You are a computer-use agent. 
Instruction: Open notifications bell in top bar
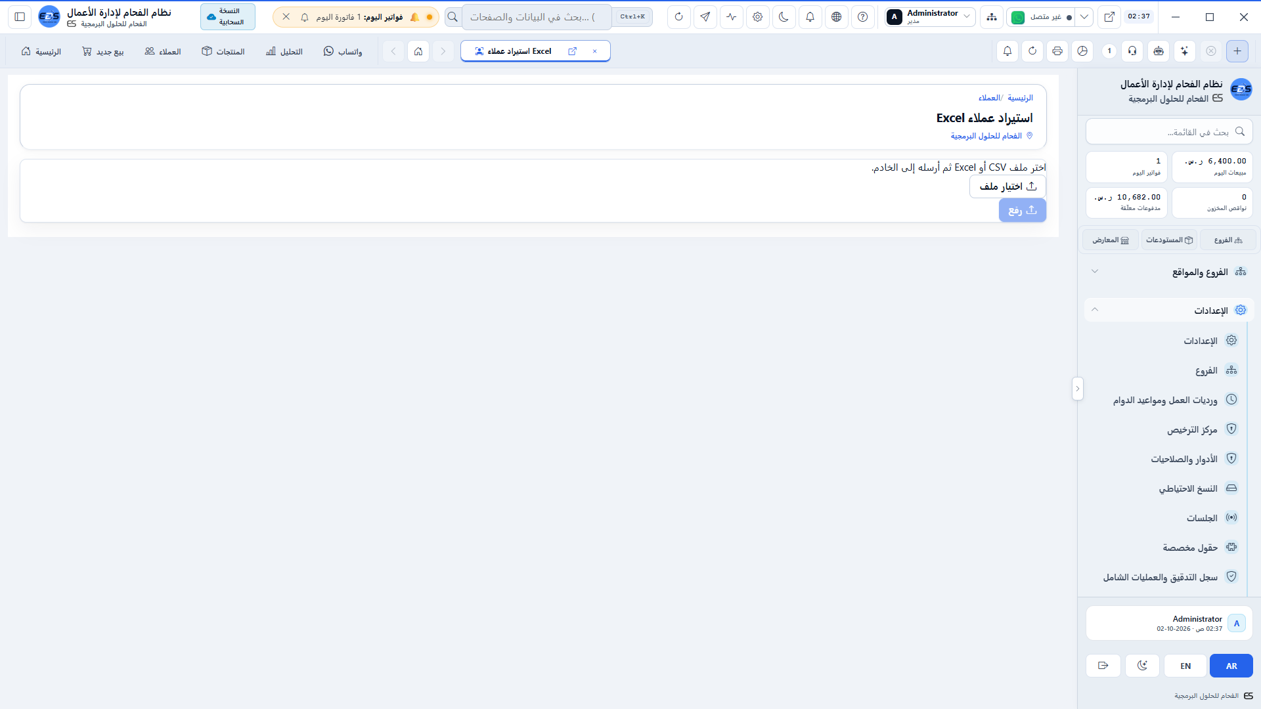(810, 17)
